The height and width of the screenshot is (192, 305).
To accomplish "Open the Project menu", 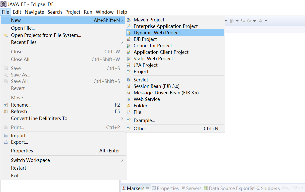I will pyautogui.click(x=73, y=12).
